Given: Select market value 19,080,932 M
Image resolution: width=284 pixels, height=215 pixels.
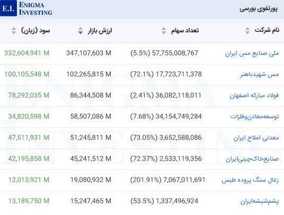Looking at the screenshot, I should click(x=91, y=180).
